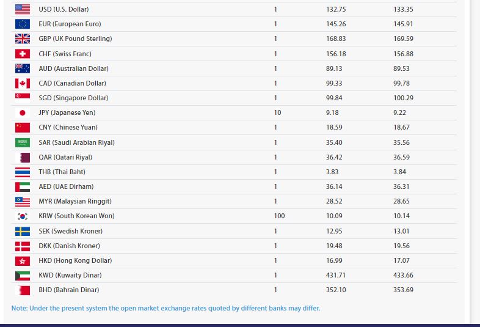480x327 pixels.
Task: Click the United States flag icon
Action: click(23, 9)
